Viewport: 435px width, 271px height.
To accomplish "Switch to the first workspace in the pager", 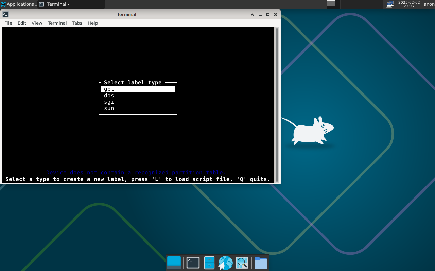I will (x=331, y=3).
